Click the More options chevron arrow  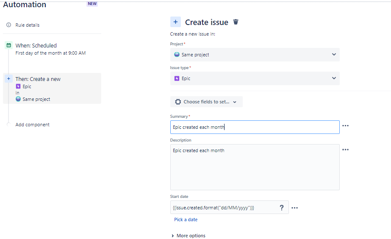172,236
